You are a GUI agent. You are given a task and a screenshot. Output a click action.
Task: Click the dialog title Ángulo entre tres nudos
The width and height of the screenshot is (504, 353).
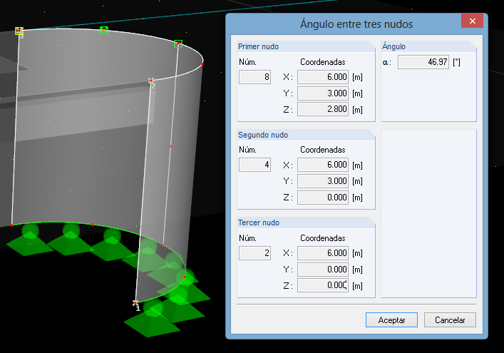pos(356,24)
